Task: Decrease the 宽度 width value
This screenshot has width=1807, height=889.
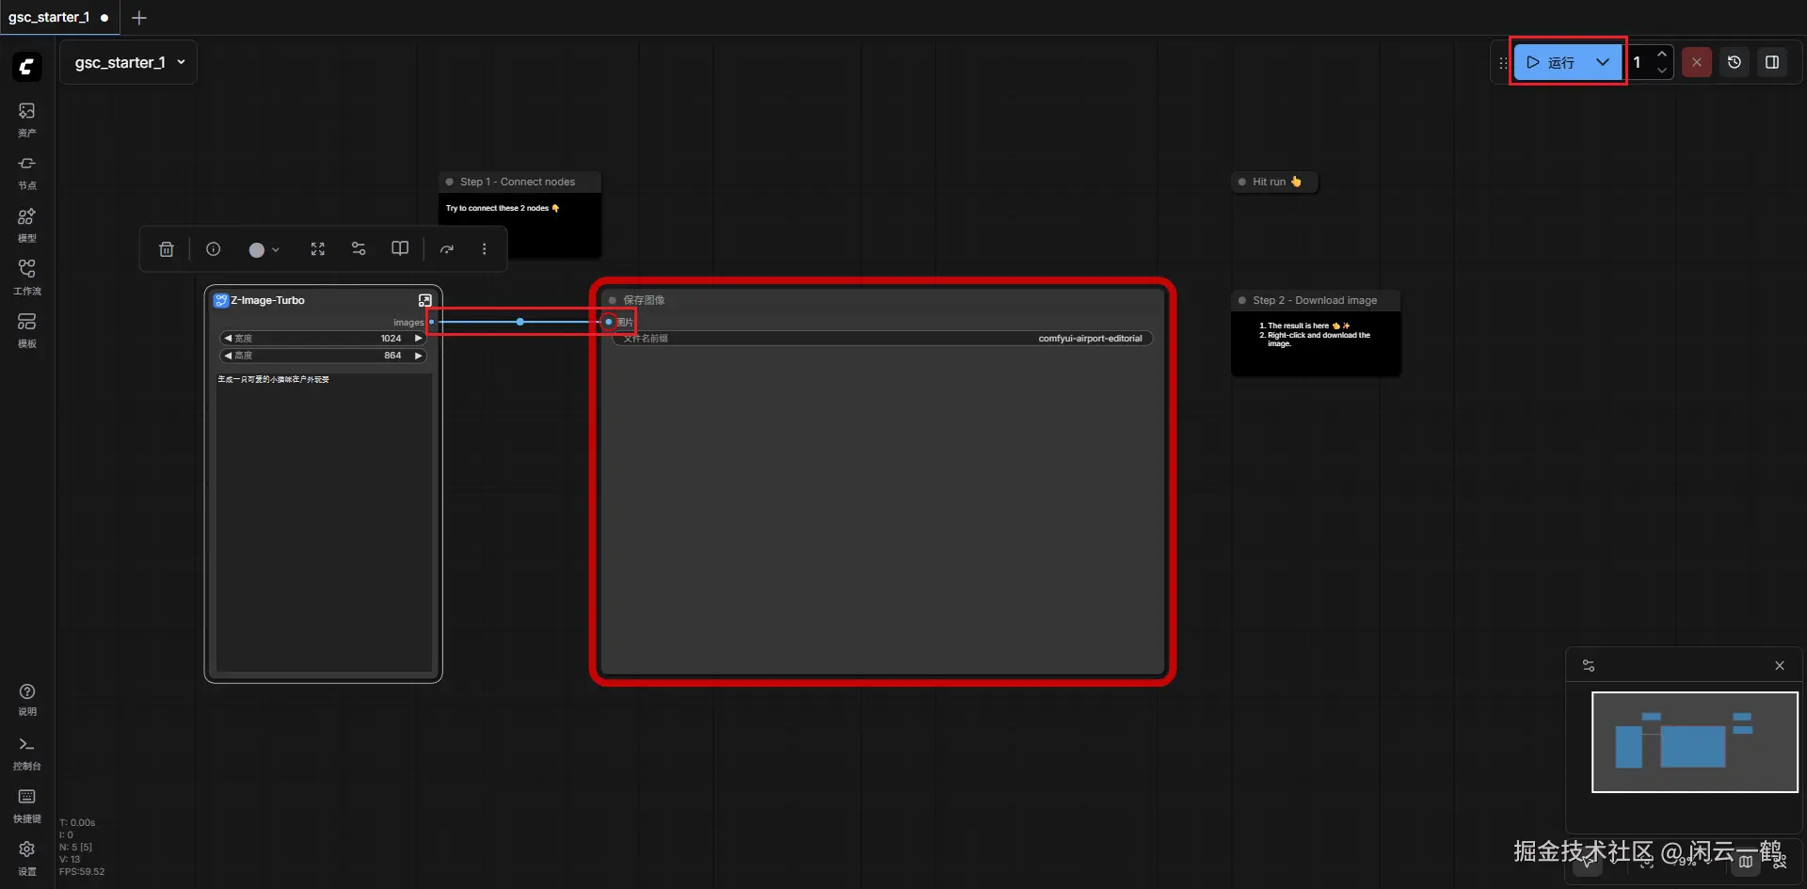Action: click(x=228, y=339)
